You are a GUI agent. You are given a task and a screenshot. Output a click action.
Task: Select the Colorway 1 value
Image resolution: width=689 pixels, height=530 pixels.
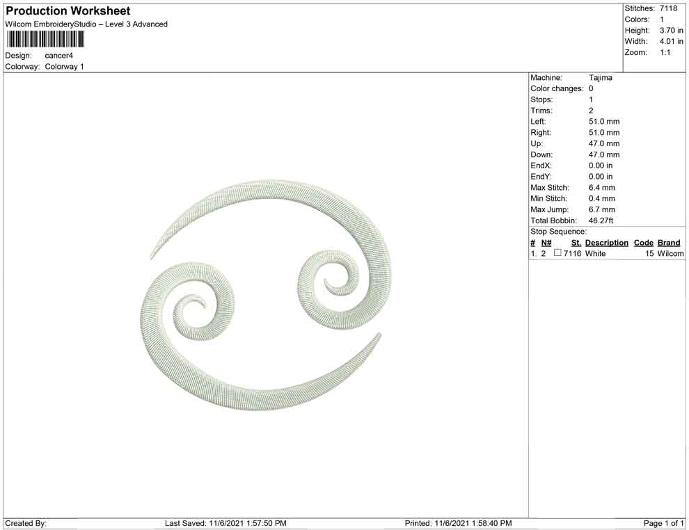(64, 67)
